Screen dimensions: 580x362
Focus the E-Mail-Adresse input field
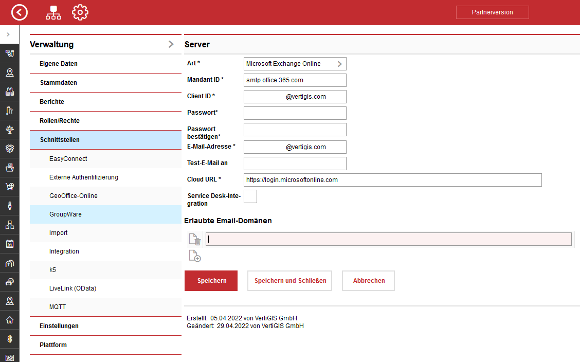point(295,147)
